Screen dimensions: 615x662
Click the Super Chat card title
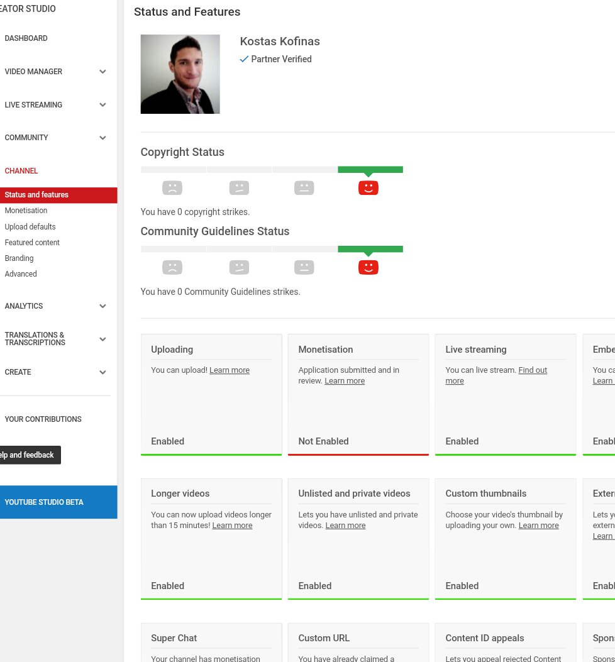pos(174,638)
